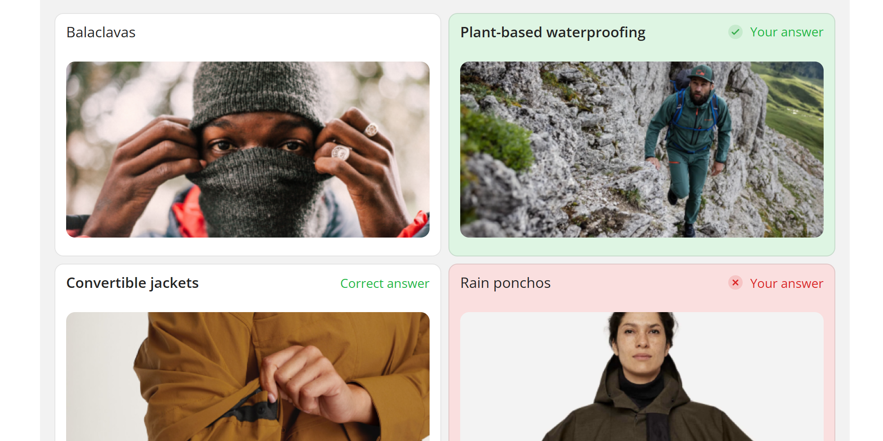
Task: Open the rain poncho model photo
Action: (x=642, y=376)
